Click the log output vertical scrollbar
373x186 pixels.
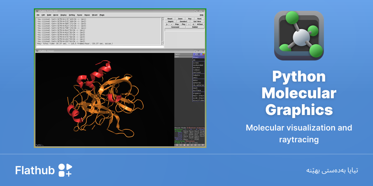pyautogui.click(x=163, y=31)
